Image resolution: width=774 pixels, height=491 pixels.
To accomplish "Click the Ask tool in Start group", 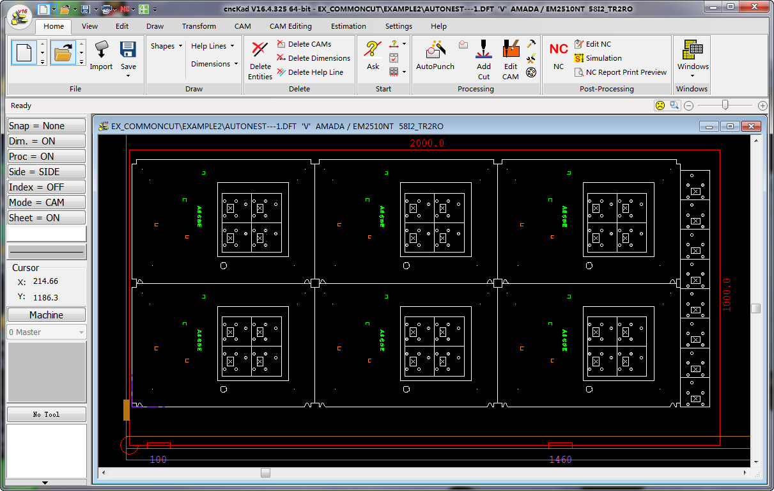I will pyautogui.click(x=373, y=56).
